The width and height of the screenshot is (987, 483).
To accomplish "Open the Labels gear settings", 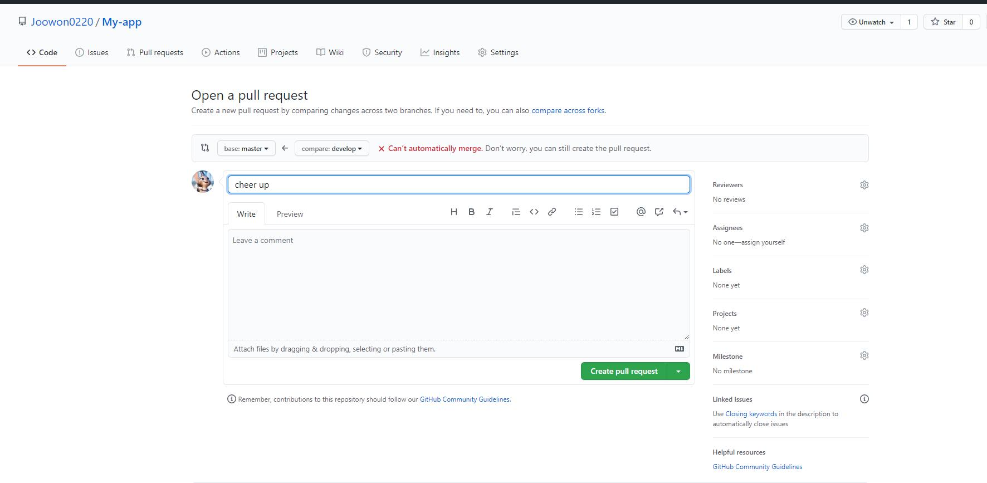I will [x=864, y=270].
